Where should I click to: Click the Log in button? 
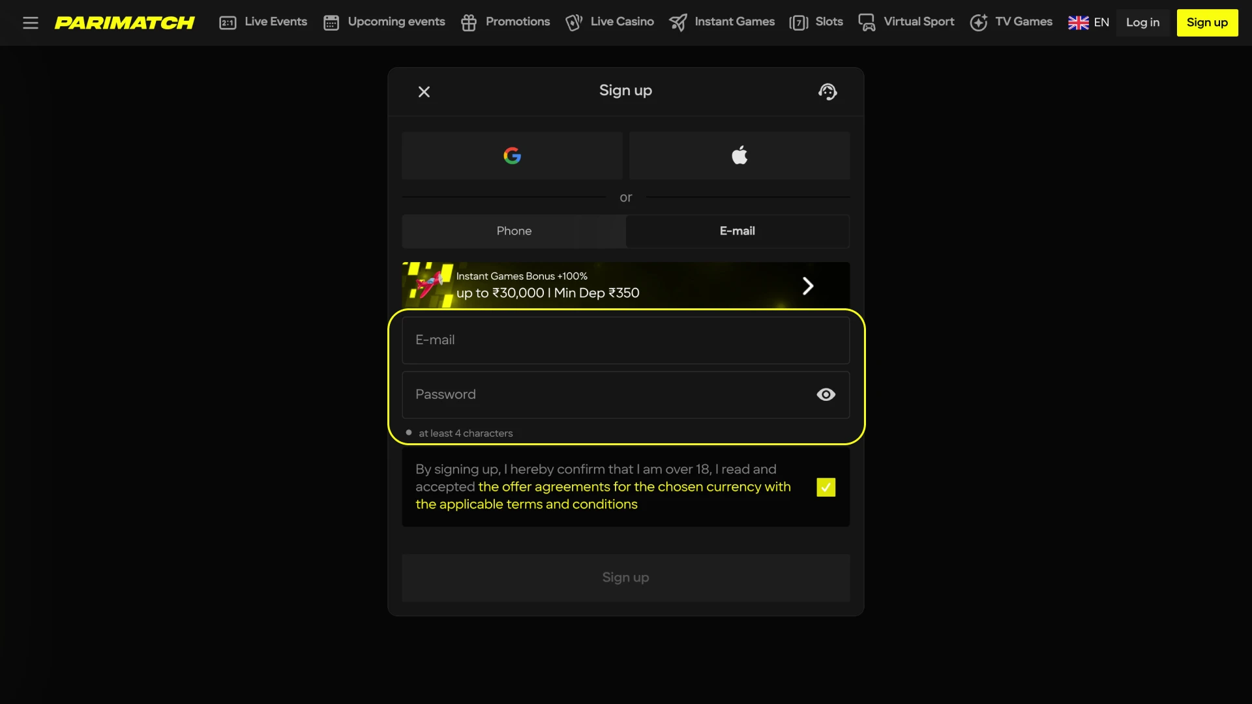pyautogui.click(x=1142, y=23)
